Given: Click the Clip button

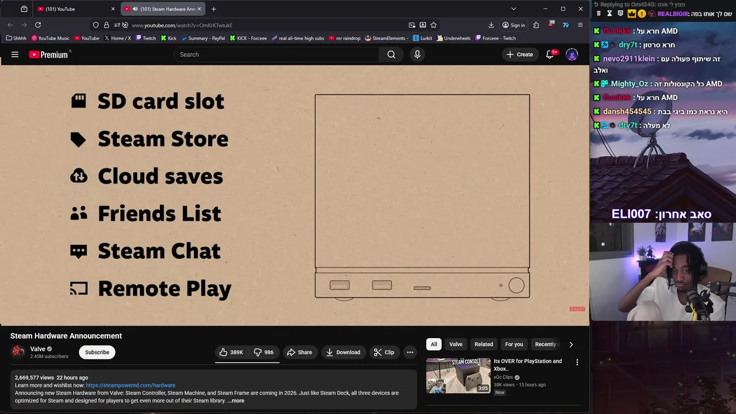Looking at the screenshot, I should coord(384,352).
